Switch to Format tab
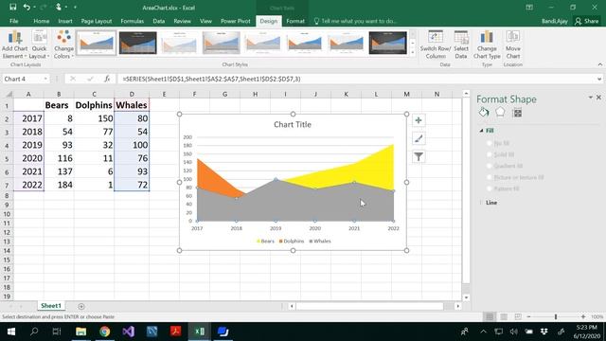The width and height of the screenshot is (606, 341). pos(295,21)
